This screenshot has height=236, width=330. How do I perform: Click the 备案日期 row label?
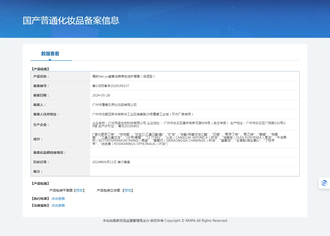click(x=41, y=95)
